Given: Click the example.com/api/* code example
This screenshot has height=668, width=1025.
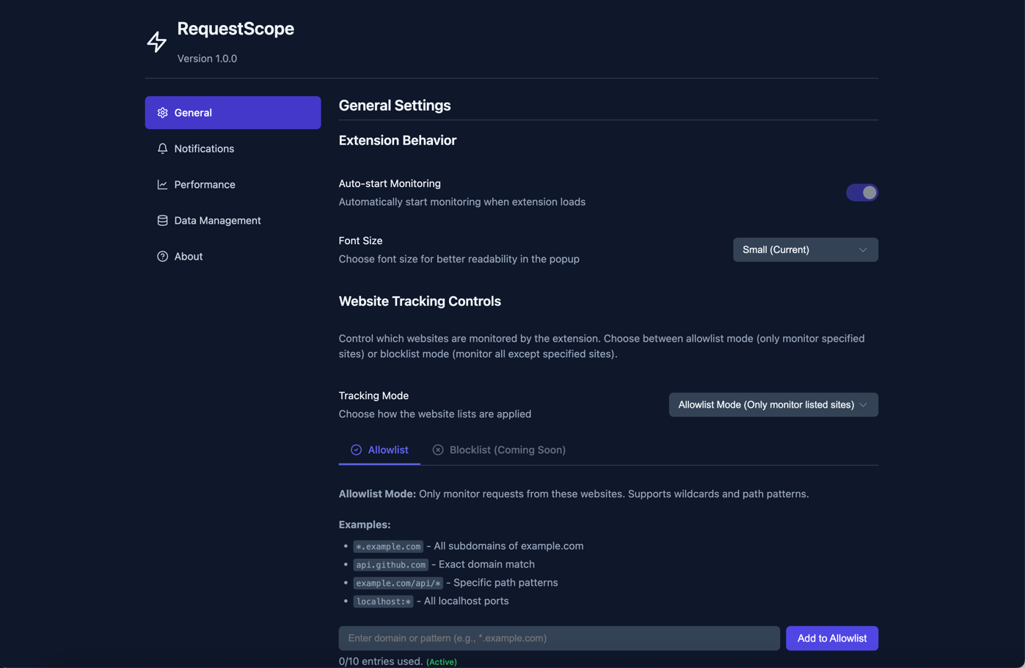Looking at the screenshot, I should [398, 583].
